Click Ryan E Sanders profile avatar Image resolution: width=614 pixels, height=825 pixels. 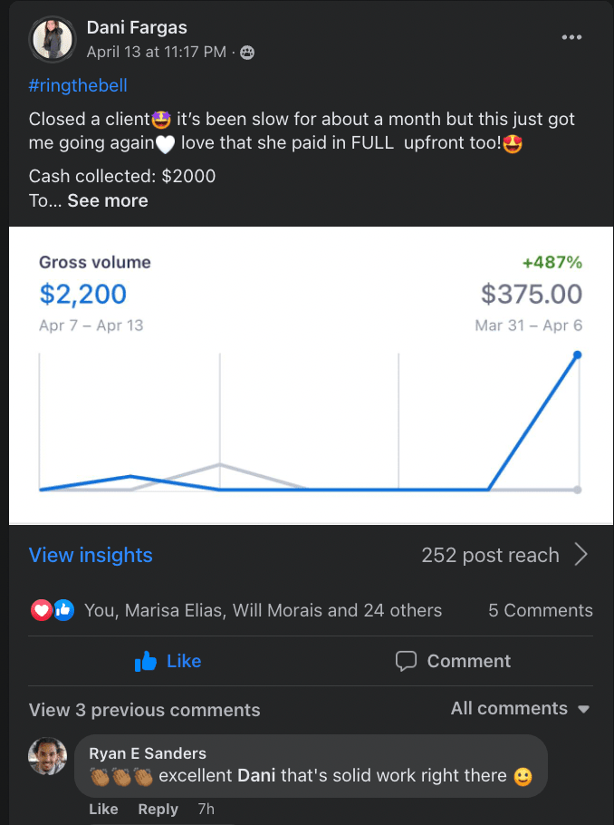[x=48, y=756]
